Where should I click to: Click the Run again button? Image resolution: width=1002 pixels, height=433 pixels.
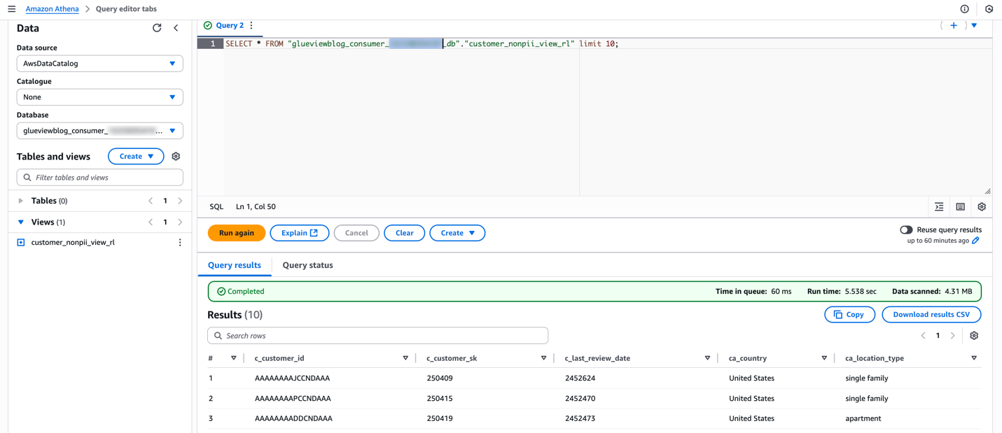pyautogui.click(x=237, y=233)
